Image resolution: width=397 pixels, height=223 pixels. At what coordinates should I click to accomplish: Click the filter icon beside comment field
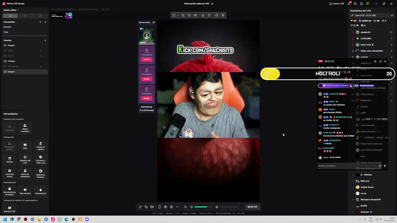pos(385,166)
